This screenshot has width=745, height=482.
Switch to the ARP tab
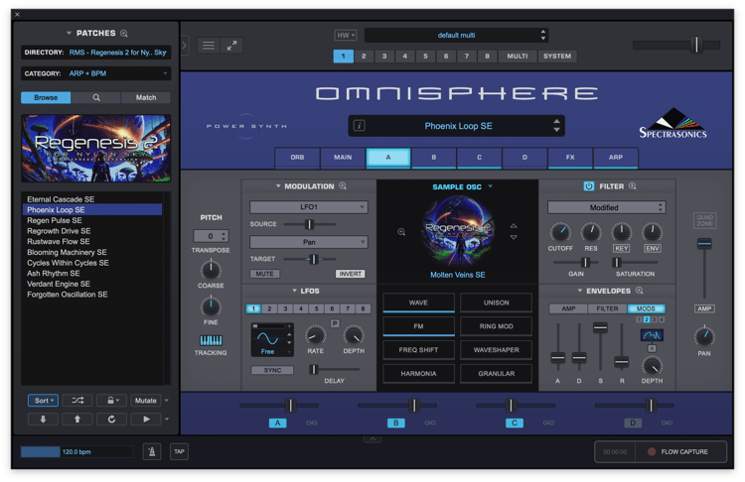pos(616,157)
